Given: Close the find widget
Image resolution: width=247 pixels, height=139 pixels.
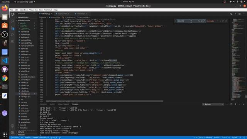Looking at the screenshot, I should tap(226, 21).
